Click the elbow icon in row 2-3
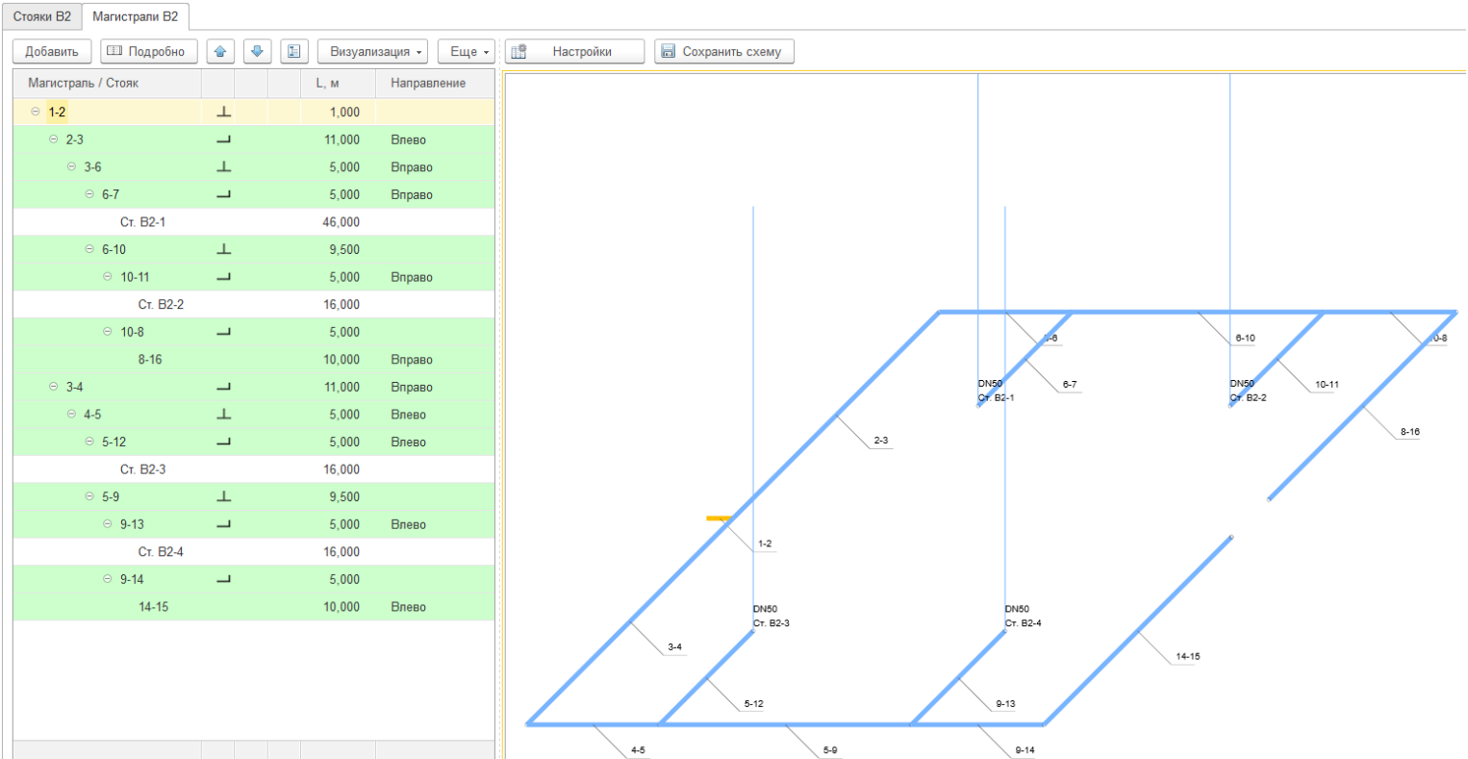 click(224, 140)
